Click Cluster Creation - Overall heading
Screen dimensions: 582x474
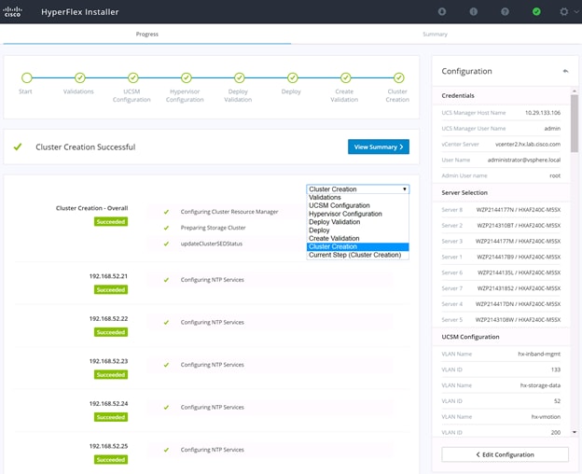click(x=91, y=208)
